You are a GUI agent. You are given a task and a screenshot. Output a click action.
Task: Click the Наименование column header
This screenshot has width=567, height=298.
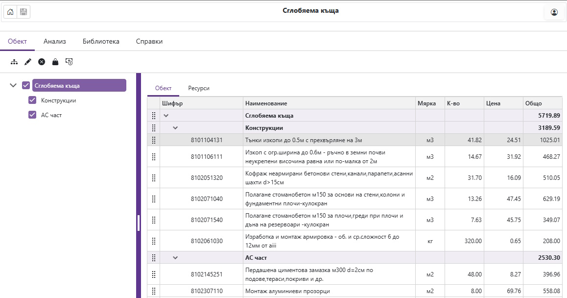pos(266,103)
